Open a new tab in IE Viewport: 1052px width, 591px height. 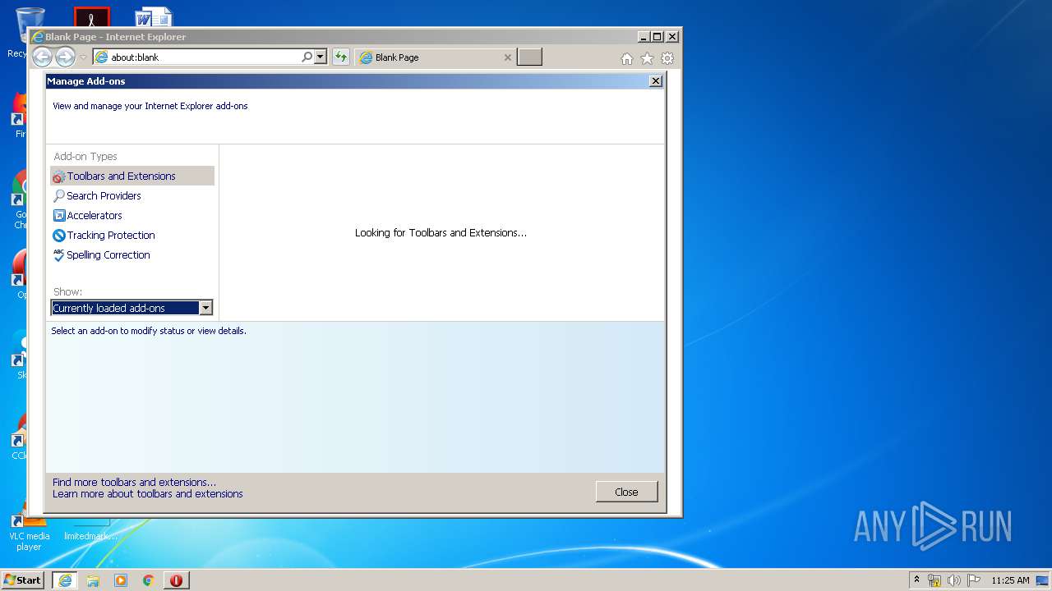(x=529, y=57)
